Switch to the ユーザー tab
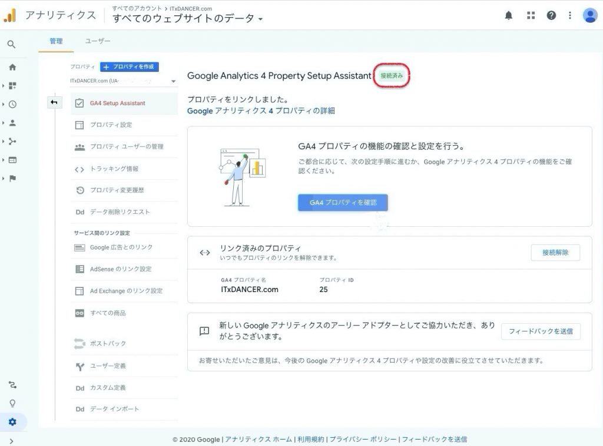Viewport: 603px width, 446px height. click(x=98, y=41)
